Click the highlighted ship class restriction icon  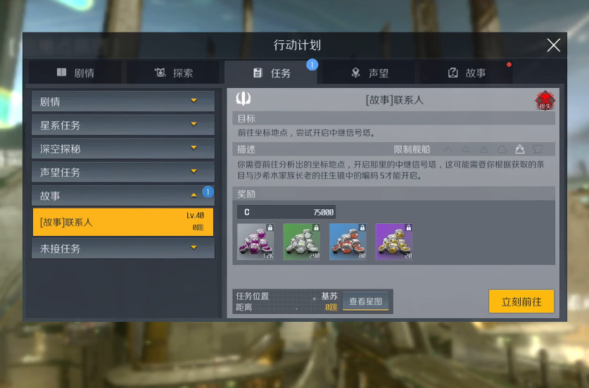click(519, 149)
